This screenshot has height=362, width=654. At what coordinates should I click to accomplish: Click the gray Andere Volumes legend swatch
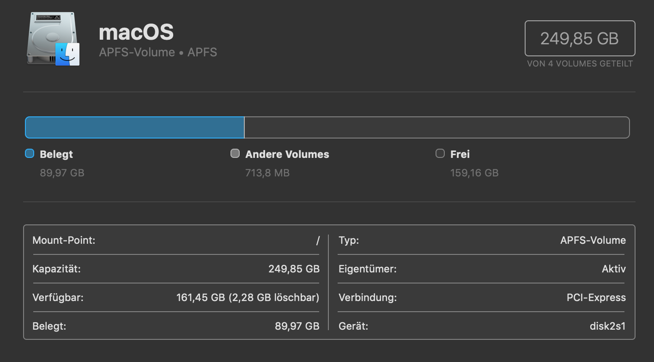pyautogui.click(x=235, y=154)
